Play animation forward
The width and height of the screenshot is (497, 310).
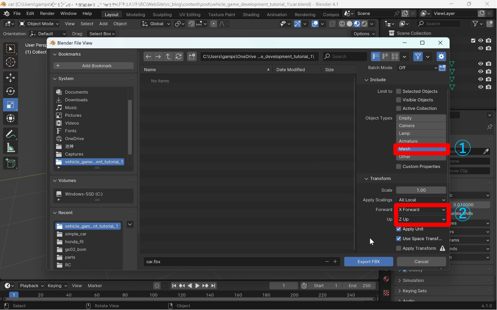197,285
